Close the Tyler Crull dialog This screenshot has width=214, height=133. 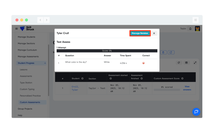[154, 33]
